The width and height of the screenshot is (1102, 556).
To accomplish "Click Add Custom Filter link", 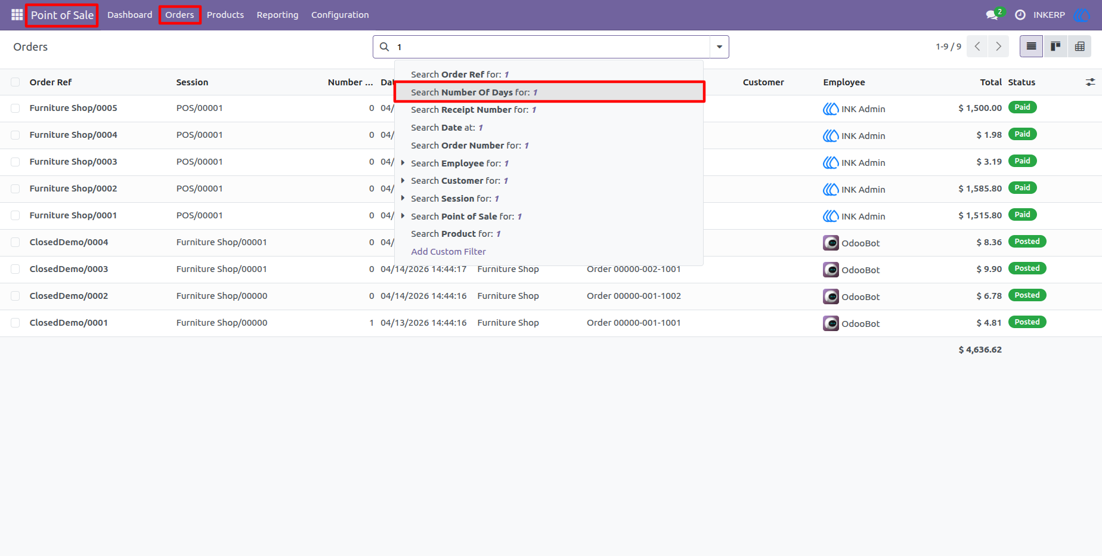I will (x=448, y=252).
